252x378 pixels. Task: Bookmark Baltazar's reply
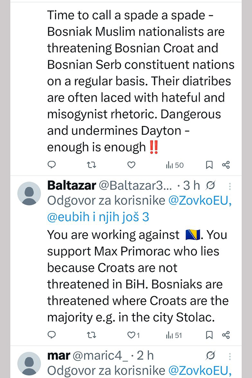209,335
